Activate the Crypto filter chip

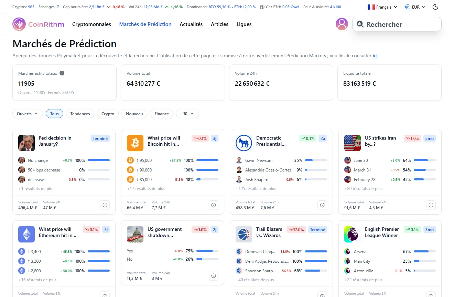click(108, 114)
